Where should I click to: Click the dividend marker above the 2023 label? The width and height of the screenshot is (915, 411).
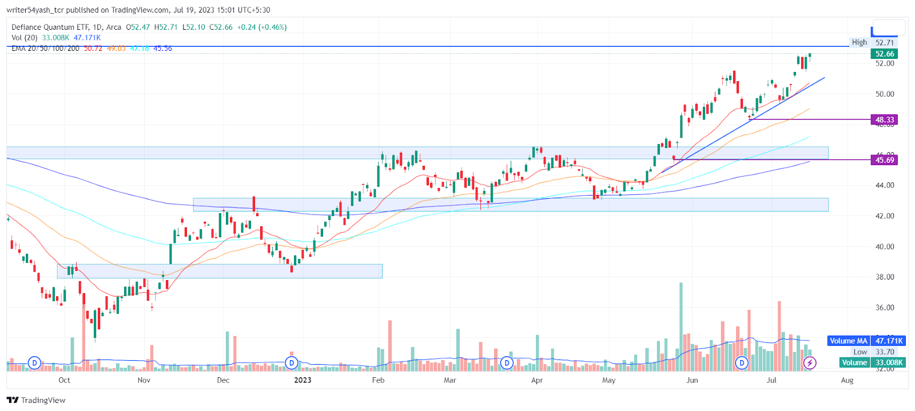pyautogui.click(x=292, y=362)
